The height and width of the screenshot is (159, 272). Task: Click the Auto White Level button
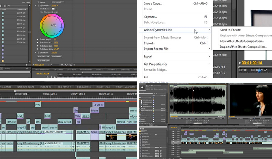click(44, 61)
